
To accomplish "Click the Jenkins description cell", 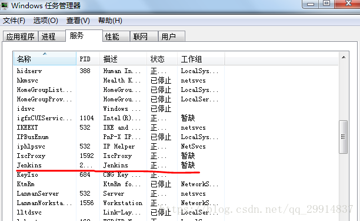I will [x=116, y=166].
